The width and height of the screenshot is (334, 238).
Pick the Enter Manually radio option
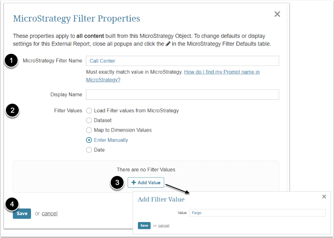tap(89, 140)
